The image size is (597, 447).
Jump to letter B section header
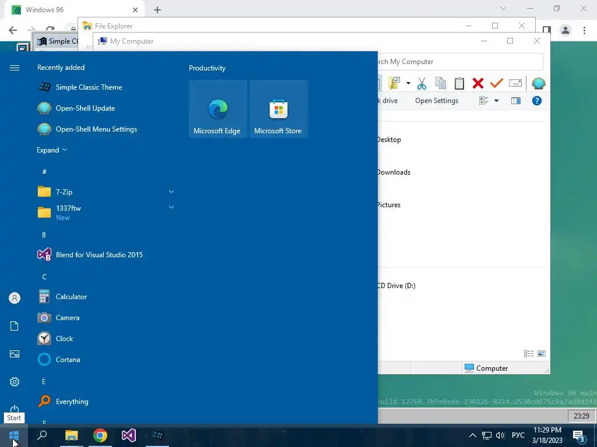point(44,235)
